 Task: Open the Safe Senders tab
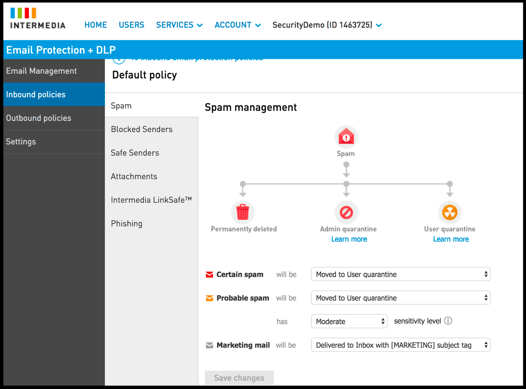pyautogui.click(x=152, y=153)
